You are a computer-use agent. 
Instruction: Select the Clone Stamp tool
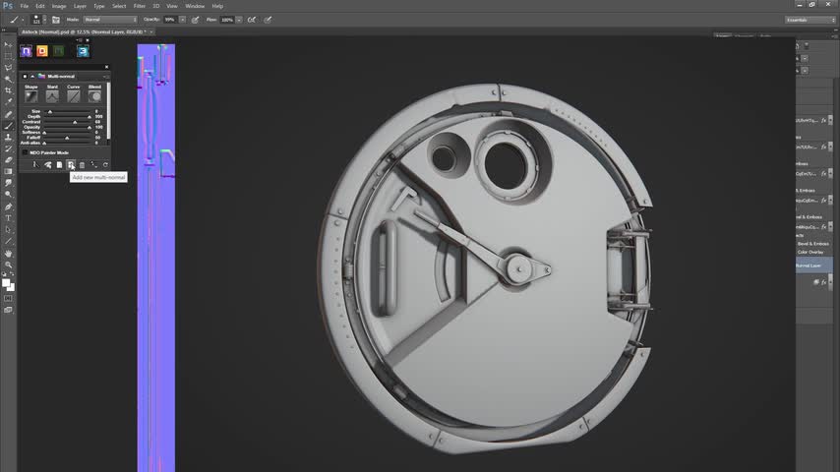(x=8, y=137)
